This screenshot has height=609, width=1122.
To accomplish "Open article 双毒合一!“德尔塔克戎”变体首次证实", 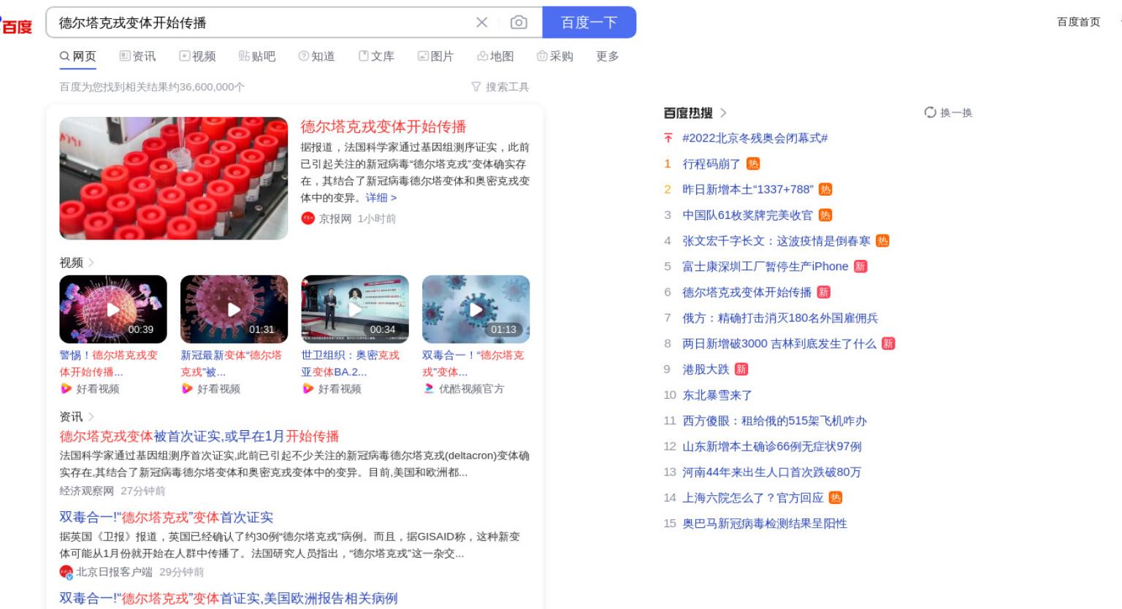I will (167, 517).
